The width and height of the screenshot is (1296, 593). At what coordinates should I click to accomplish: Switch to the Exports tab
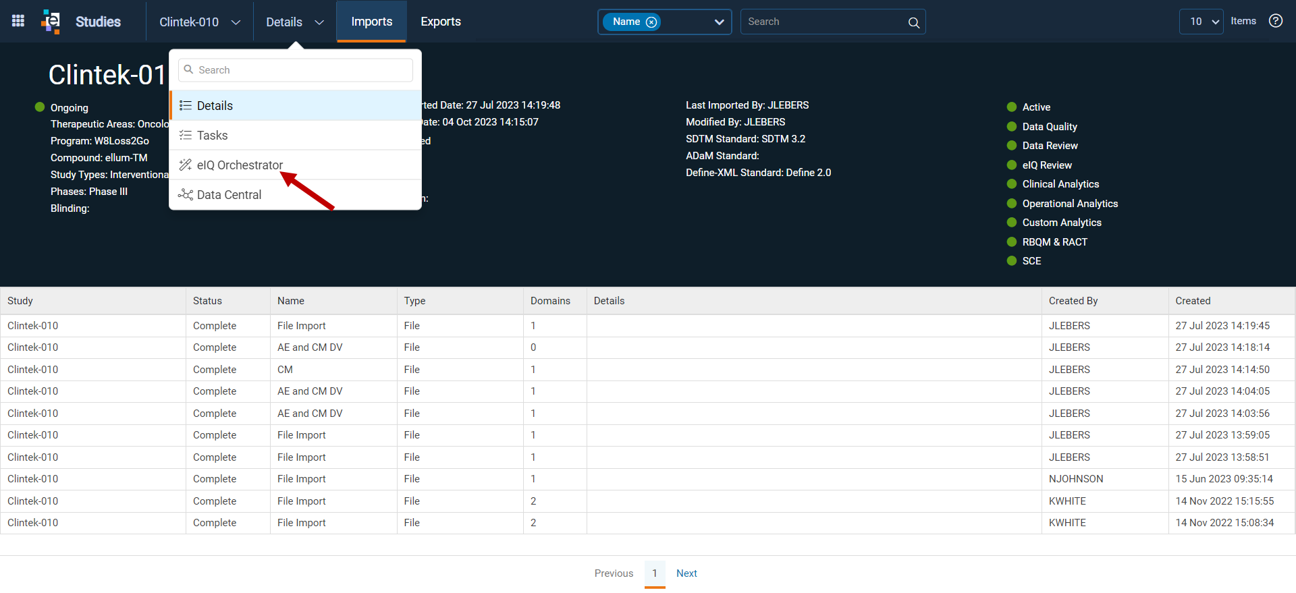(441, 22)
